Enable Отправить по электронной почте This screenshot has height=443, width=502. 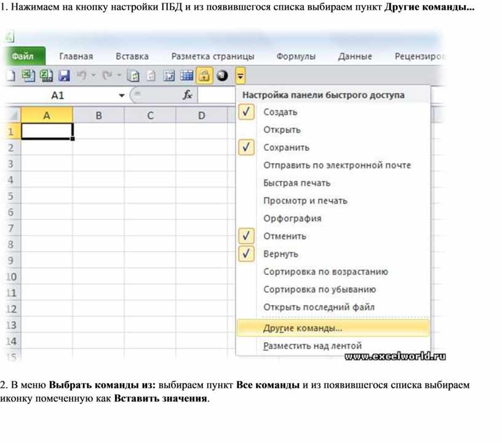(333, 166)
